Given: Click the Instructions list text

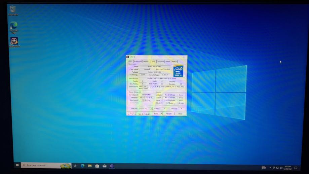Looking at the screenshot, I should tap(162, 88).
